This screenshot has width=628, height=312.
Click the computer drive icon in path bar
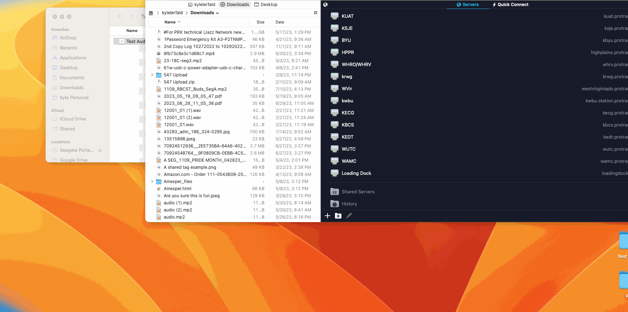coord(151,13)
